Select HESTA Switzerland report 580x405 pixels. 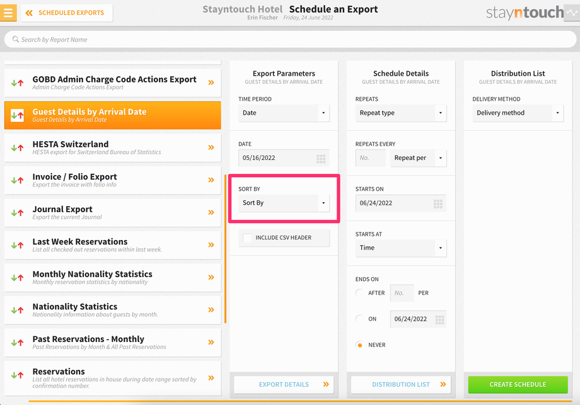click(112, 148)
